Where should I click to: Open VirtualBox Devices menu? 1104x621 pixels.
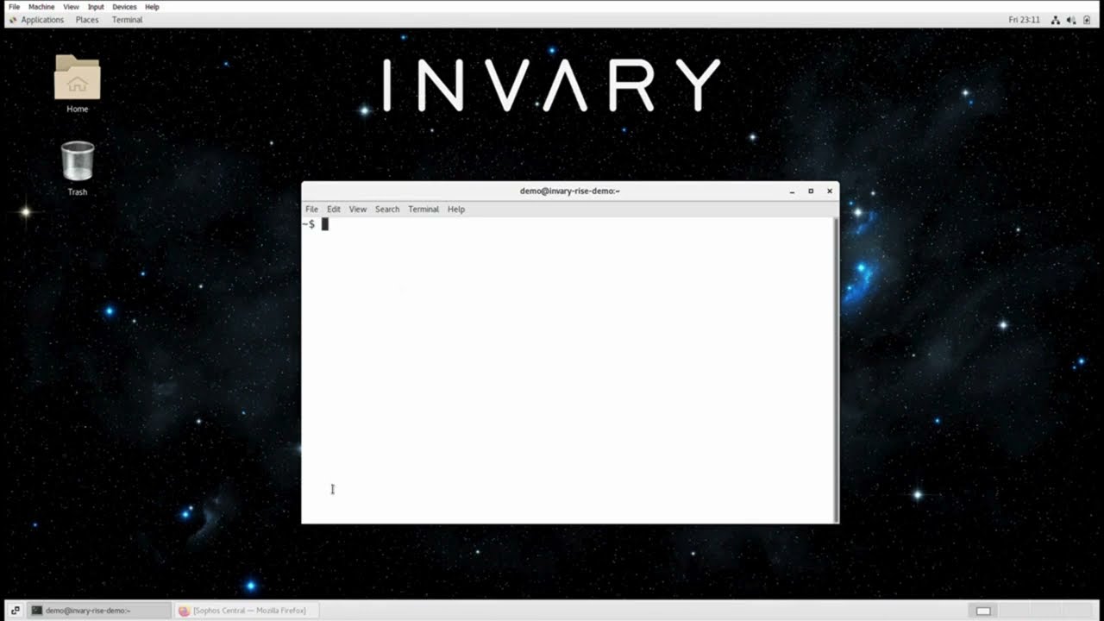point(124,7)
